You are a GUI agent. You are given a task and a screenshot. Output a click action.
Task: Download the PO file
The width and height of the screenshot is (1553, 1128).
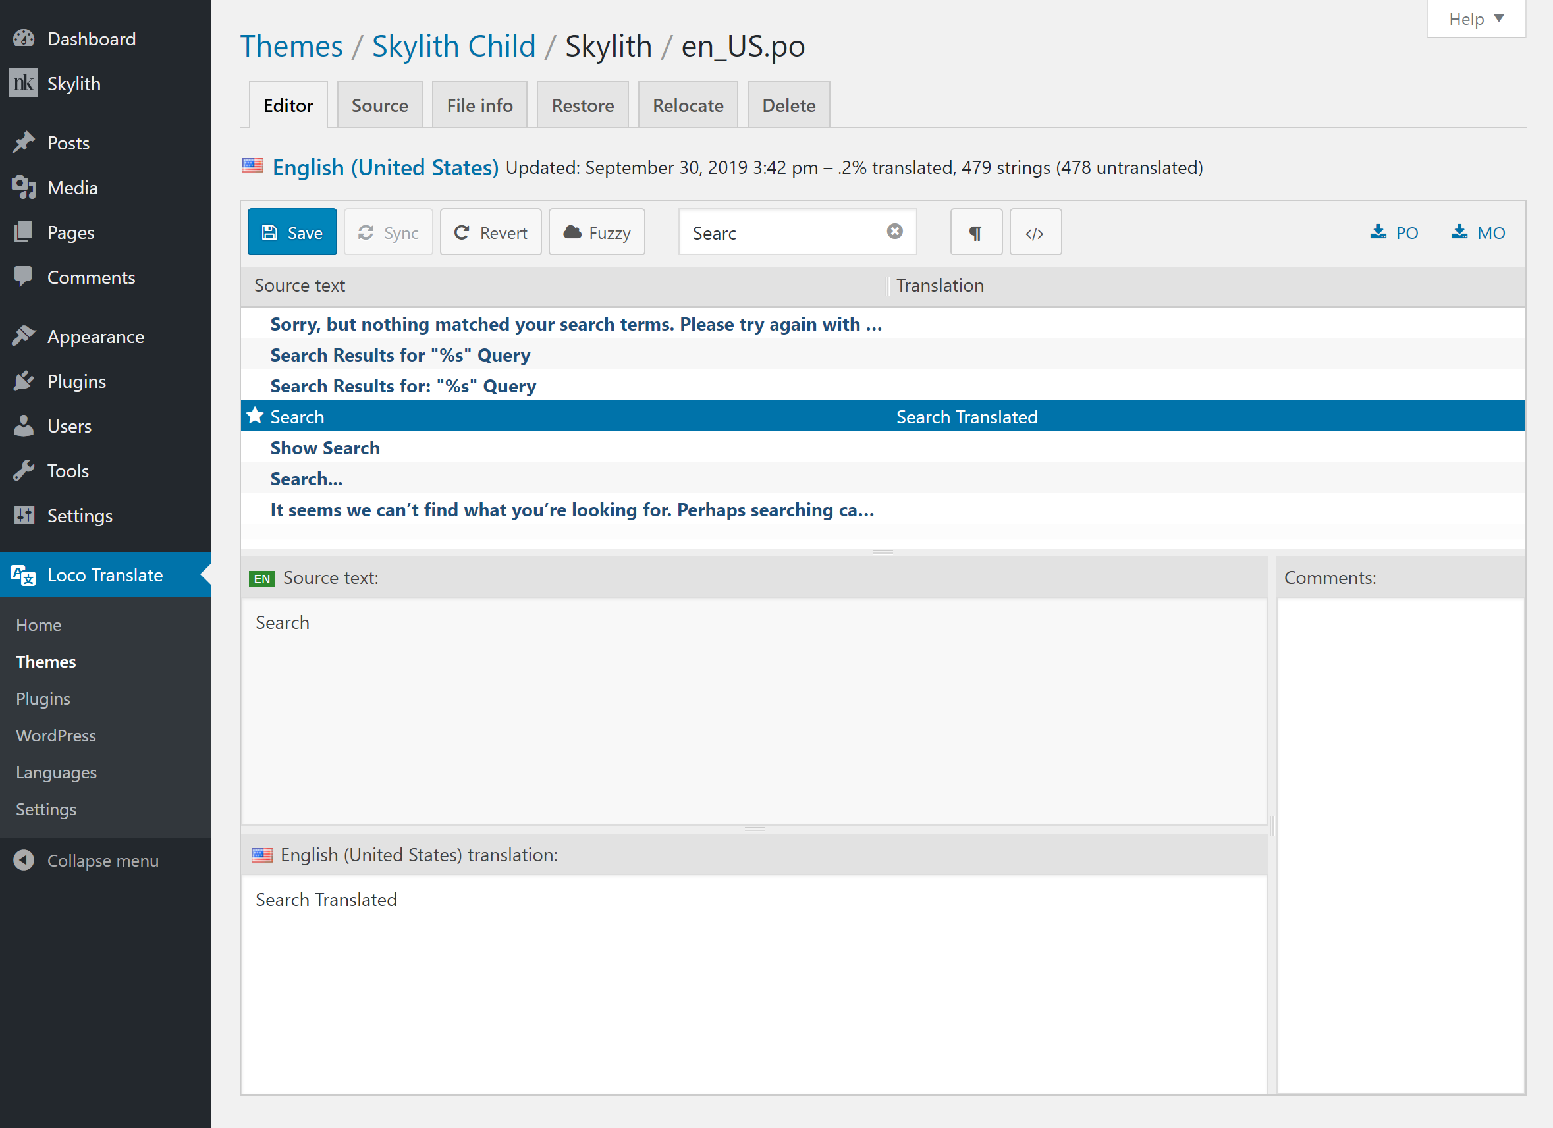click(1394, 232)
